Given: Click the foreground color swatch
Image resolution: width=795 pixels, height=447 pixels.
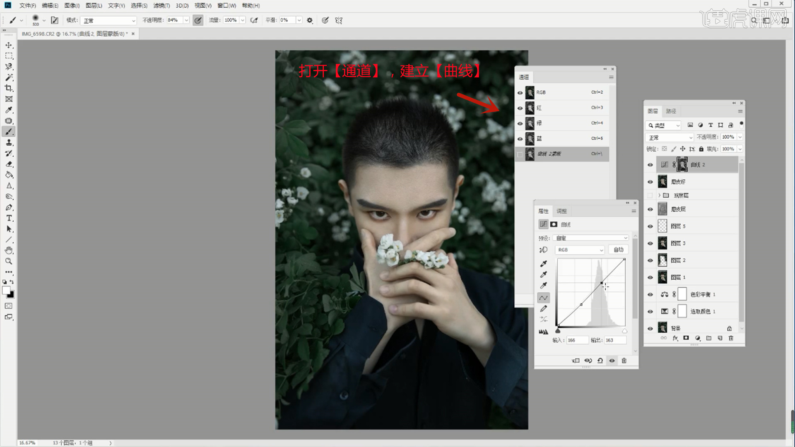Looking at the screenshot, I should point(6,291).
